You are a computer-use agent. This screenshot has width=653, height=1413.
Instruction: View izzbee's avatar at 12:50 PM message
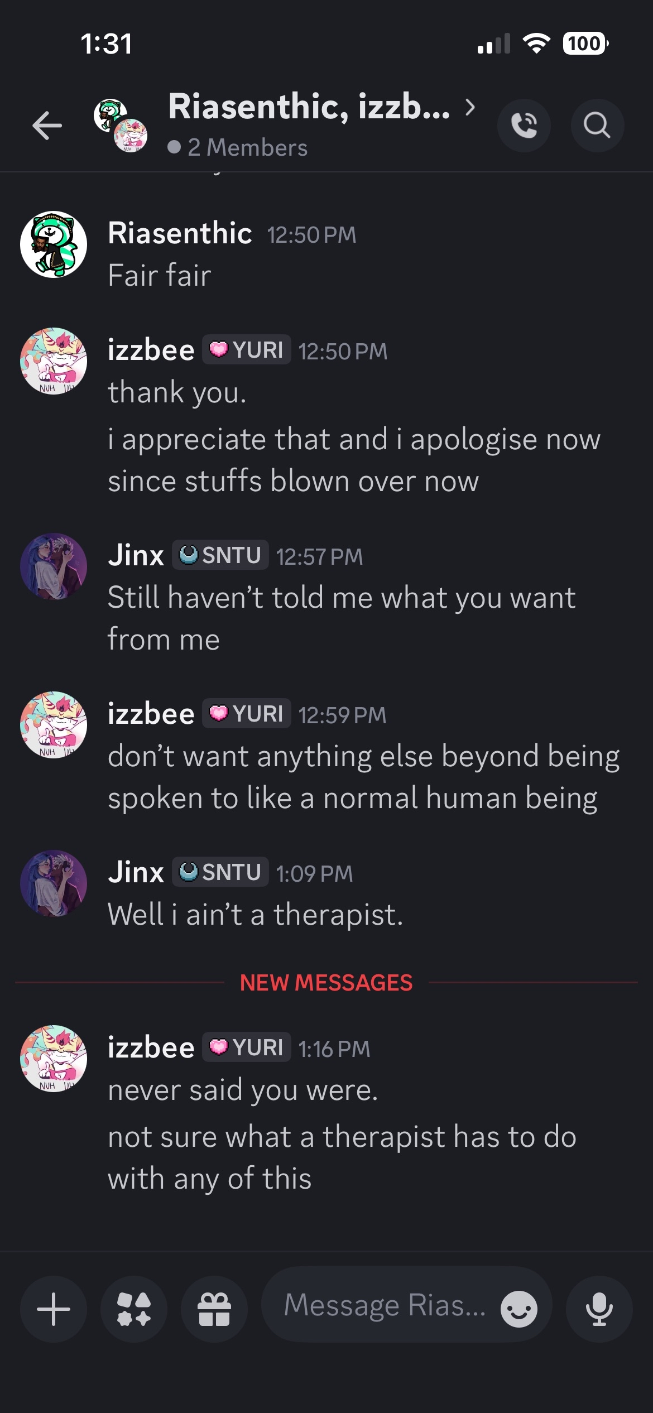tap(54, 361)
